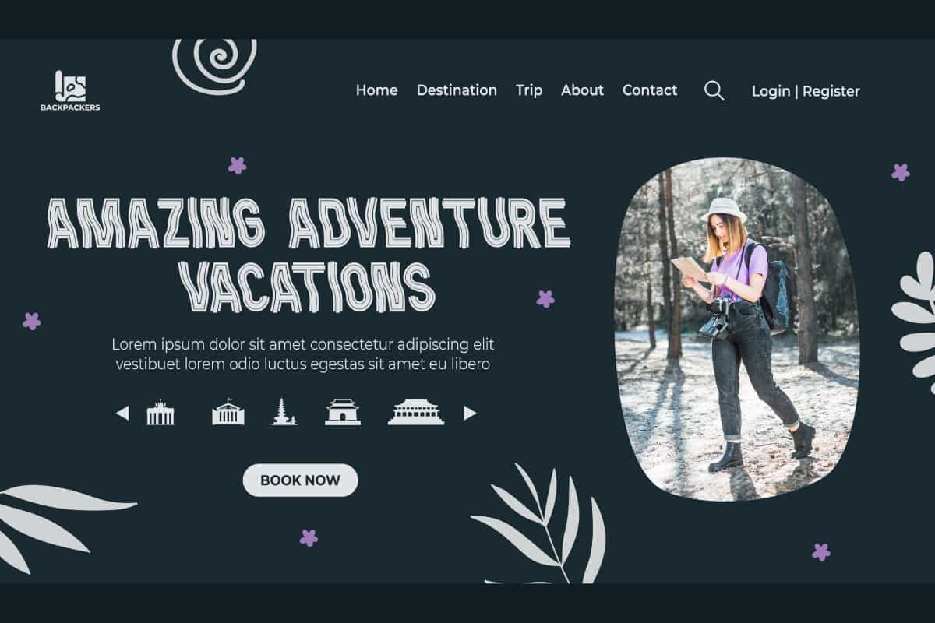Click the BOOK NOW button
Screen dimensions: 935x623
coord(300,480)
